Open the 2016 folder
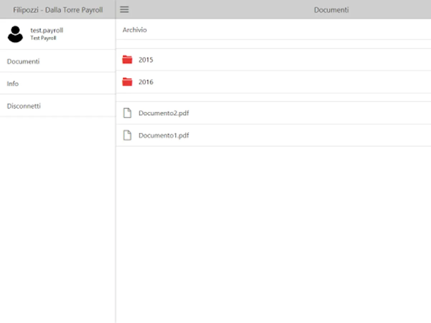431x323 pixels. pos(273,82)
